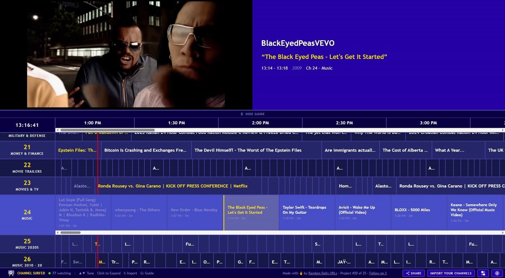
Task: Click the Share button
Action: (x=414, y=273)
